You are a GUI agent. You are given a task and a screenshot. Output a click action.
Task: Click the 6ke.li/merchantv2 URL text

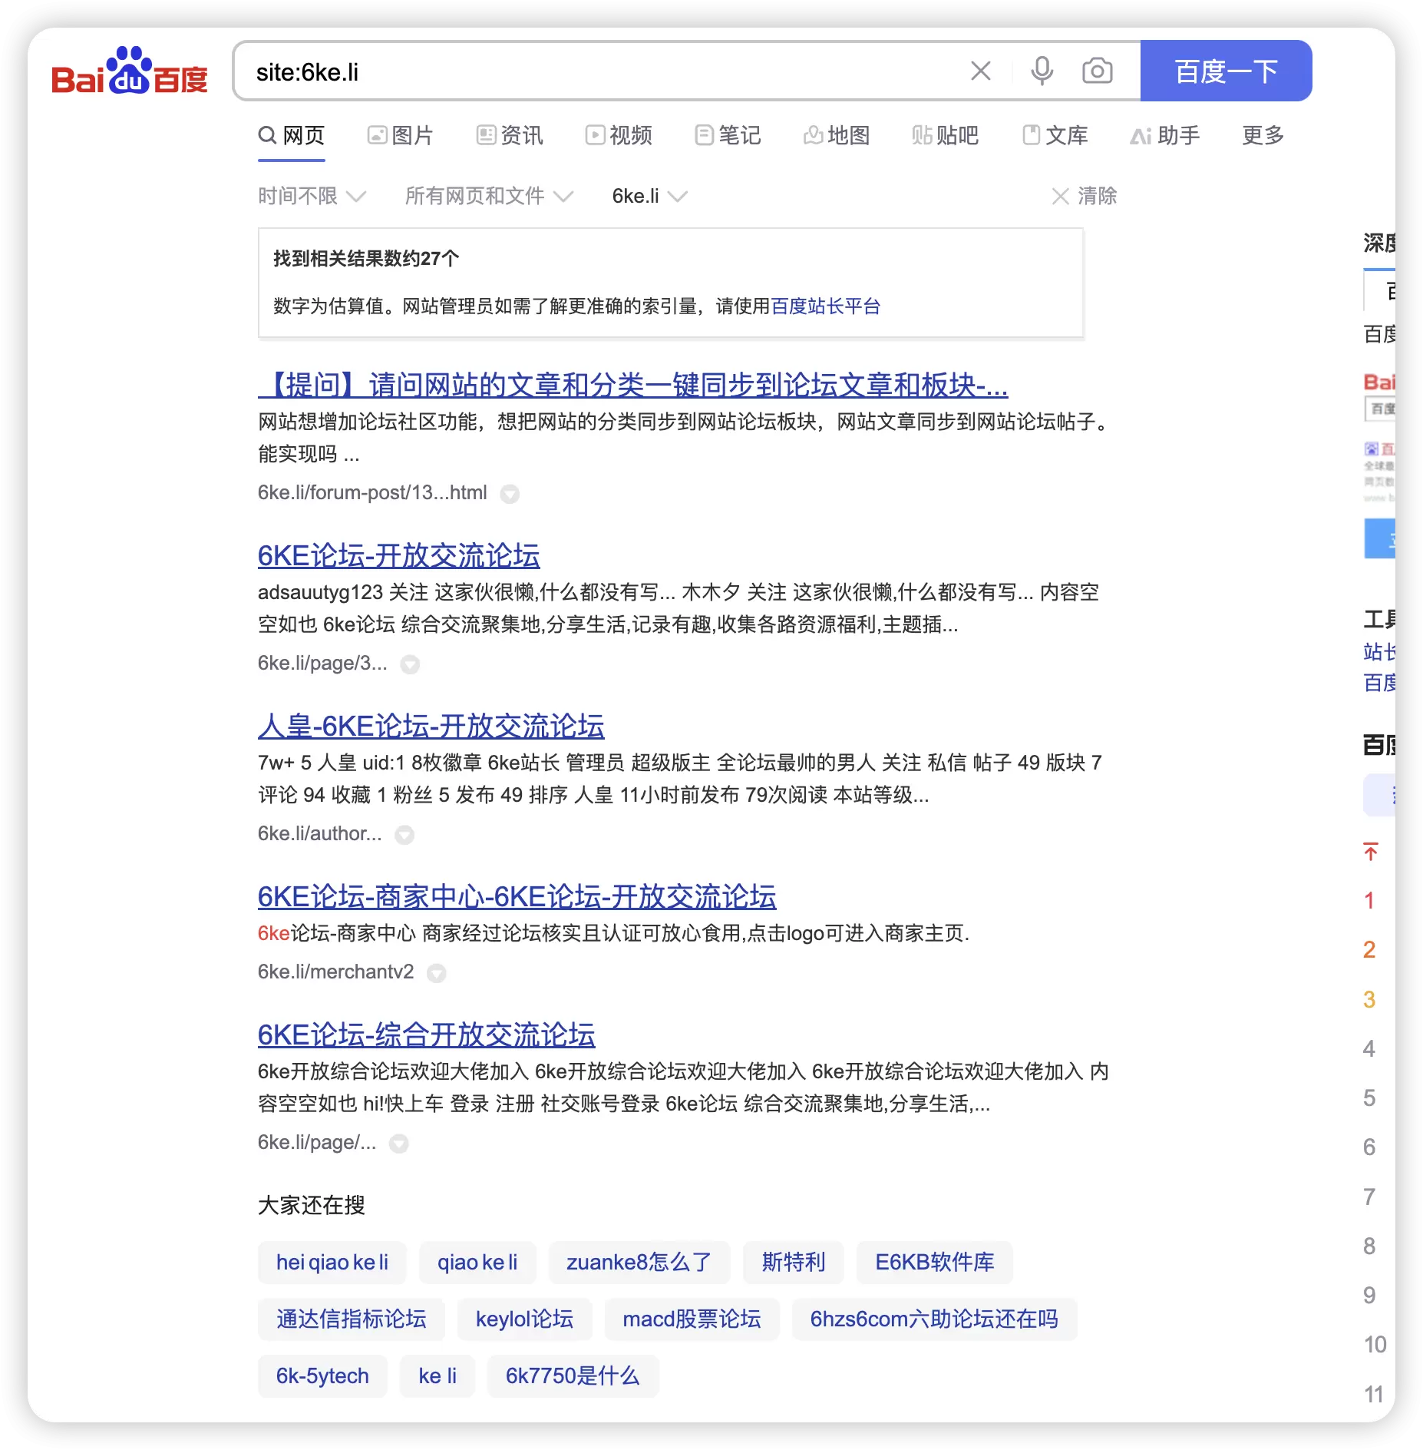pyautogui.click(x=335, y=972)
